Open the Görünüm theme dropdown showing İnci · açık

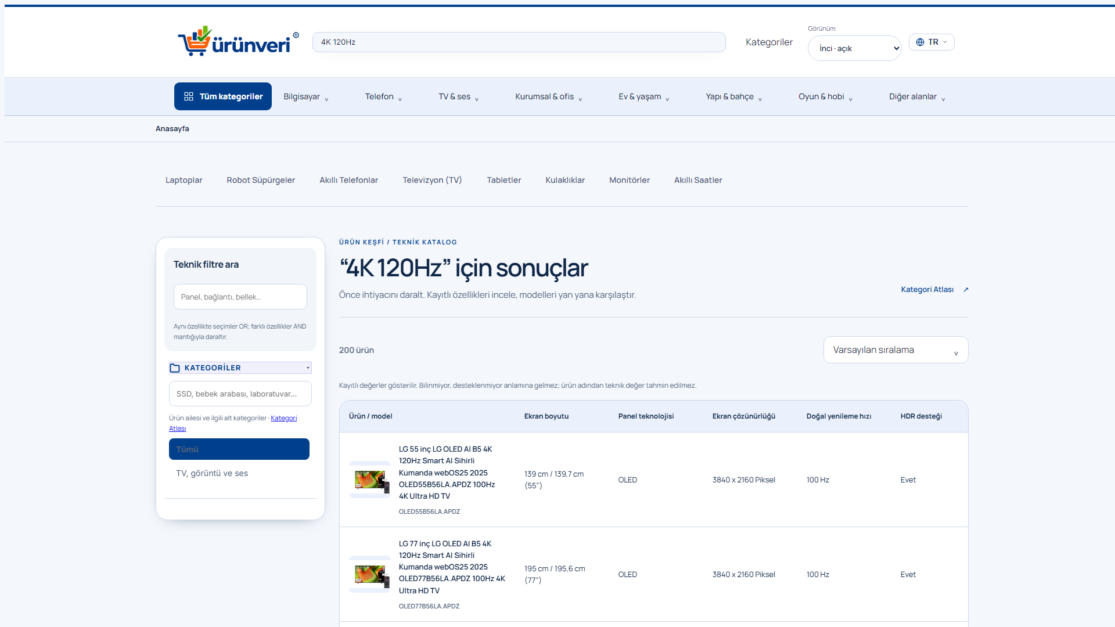point(854,48)
